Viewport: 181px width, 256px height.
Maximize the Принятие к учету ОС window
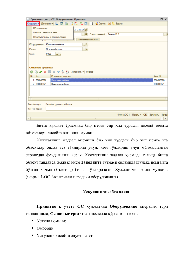tap(162, 19)
